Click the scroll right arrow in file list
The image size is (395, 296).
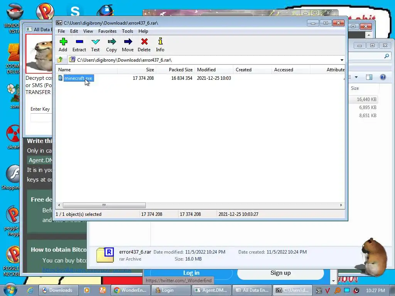point(341,205)
